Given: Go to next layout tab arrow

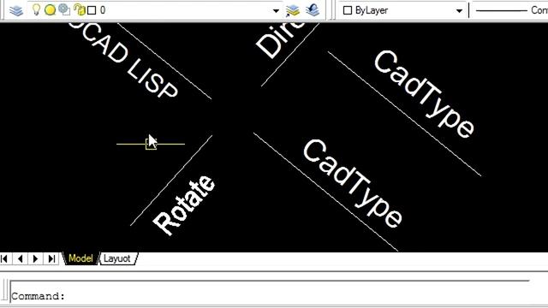Looking at the screenshot, I should pyautogui.click(x=36, y=258).
